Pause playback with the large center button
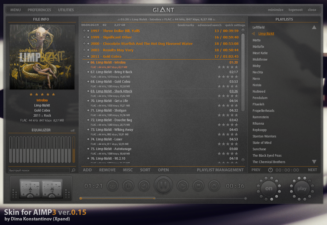 point(163,185)
